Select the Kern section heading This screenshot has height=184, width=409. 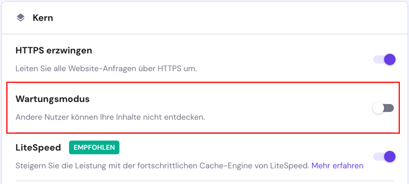(x=43, y=18)
